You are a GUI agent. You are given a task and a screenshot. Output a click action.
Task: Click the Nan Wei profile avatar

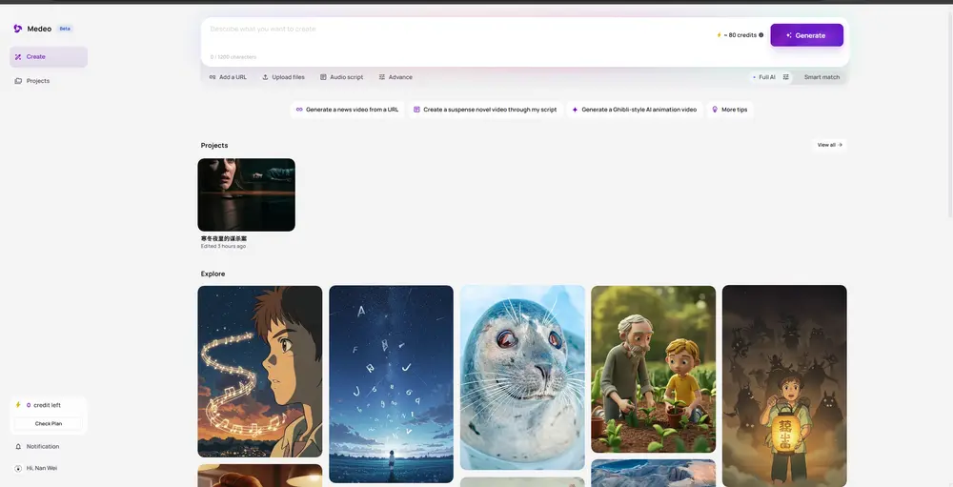(18, 468)
